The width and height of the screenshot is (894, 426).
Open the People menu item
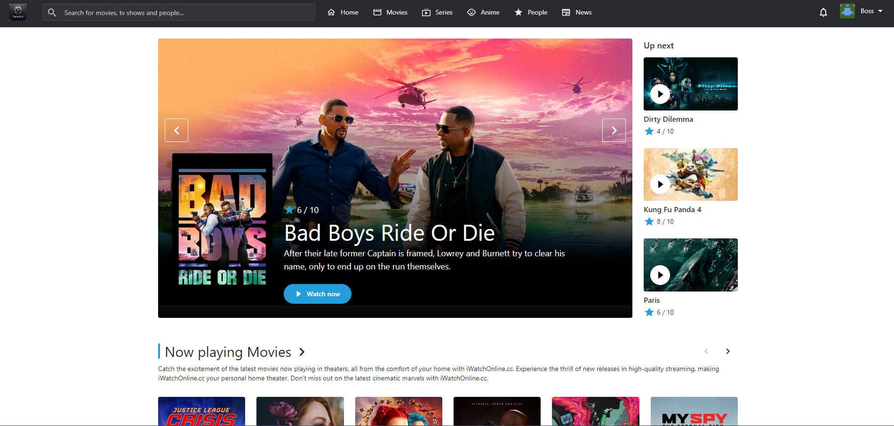(531, 12)
